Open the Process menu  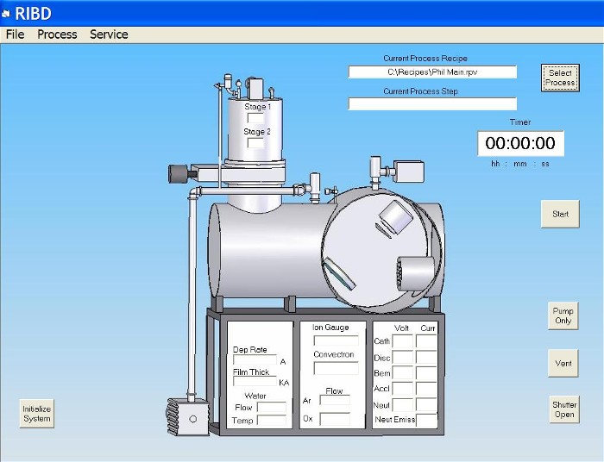coord(57,34)
